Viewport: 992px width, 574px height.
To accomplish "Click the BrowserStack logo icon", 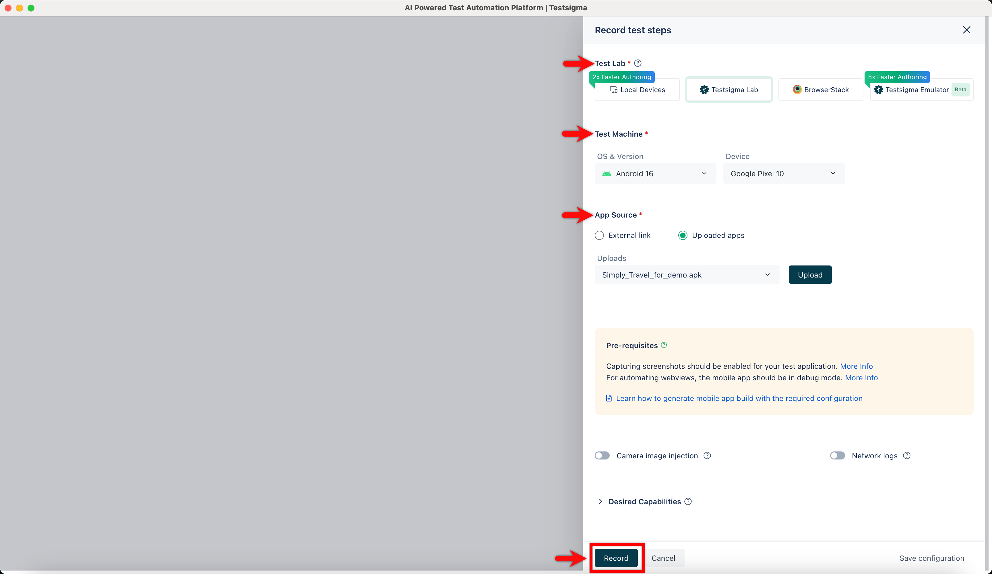I will pyautogui.click(x=797, y=89).
